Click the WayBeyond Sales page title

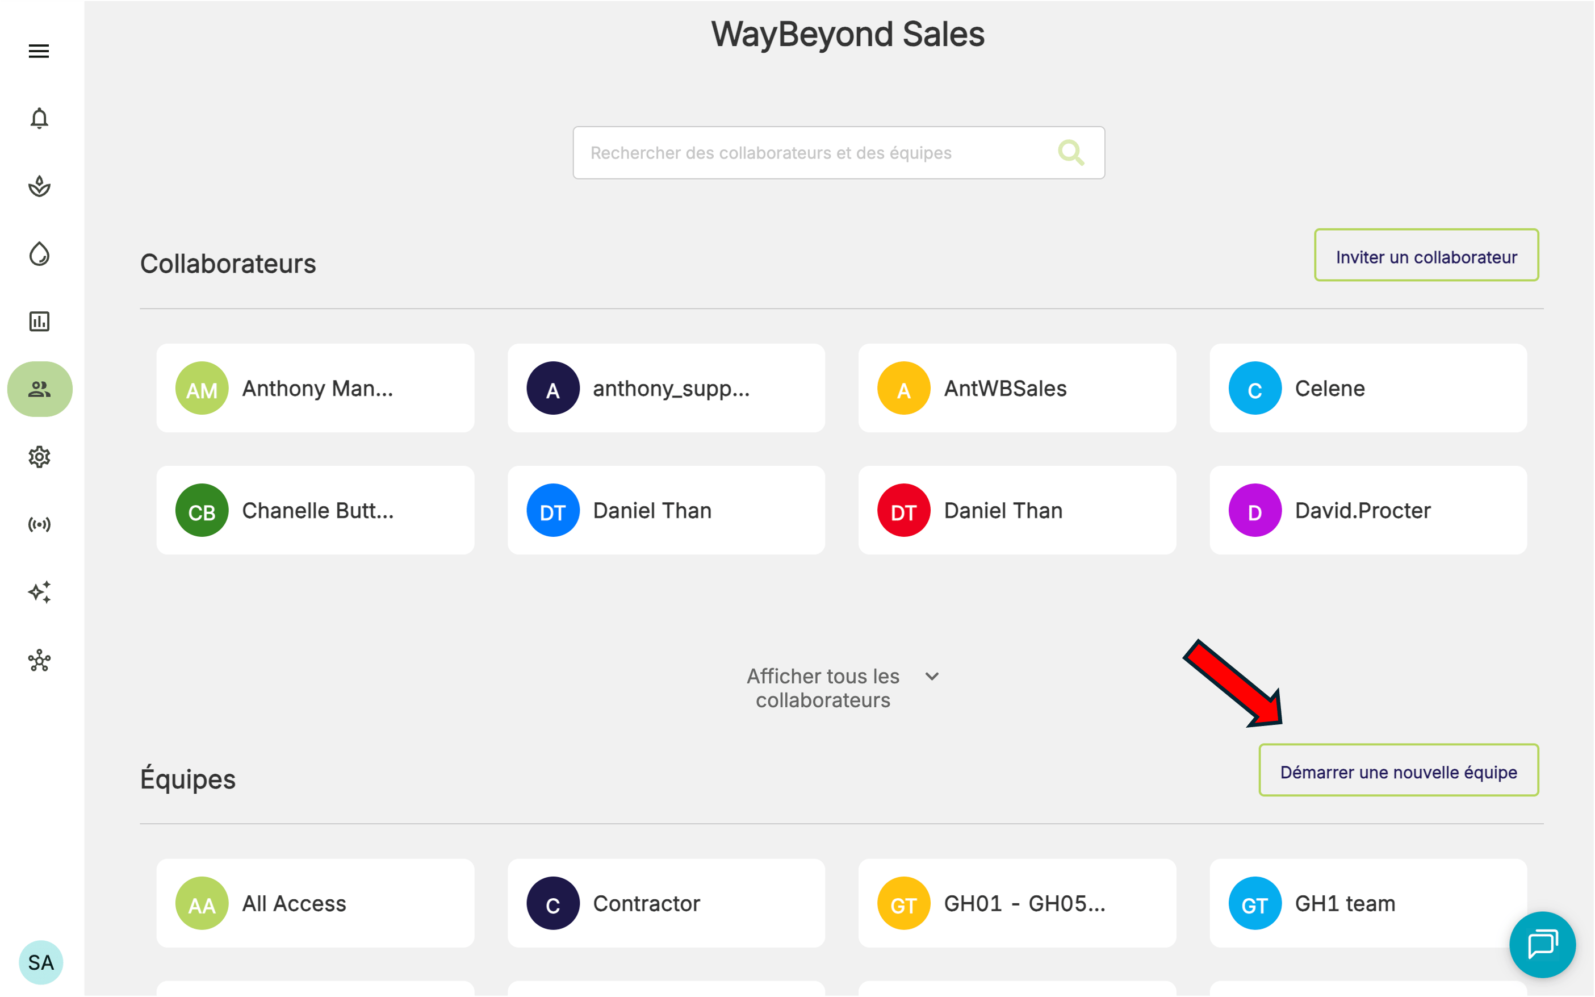click(x=848, y=34)
